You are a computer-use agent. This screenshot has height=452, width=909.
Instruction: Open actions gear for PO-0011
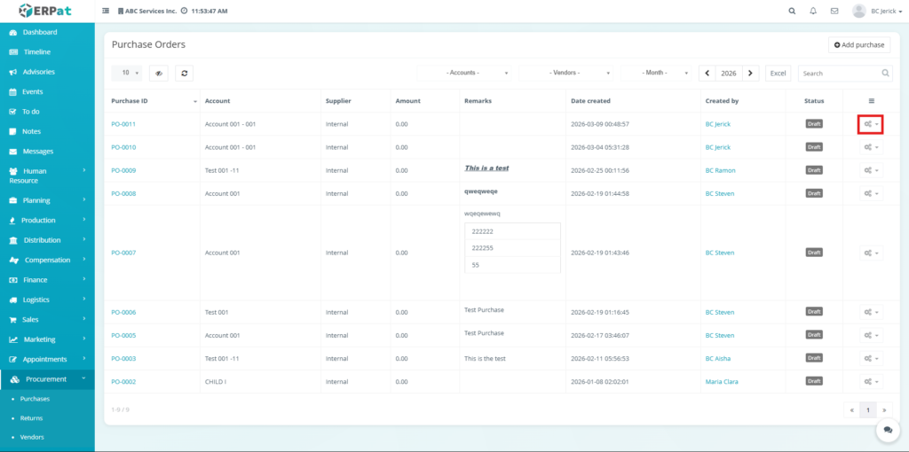(x=870, y=124)
